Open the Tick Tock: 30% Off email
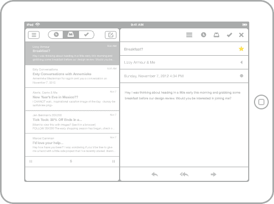This screenshot has width=274, height=204. [x=72, y=122]
